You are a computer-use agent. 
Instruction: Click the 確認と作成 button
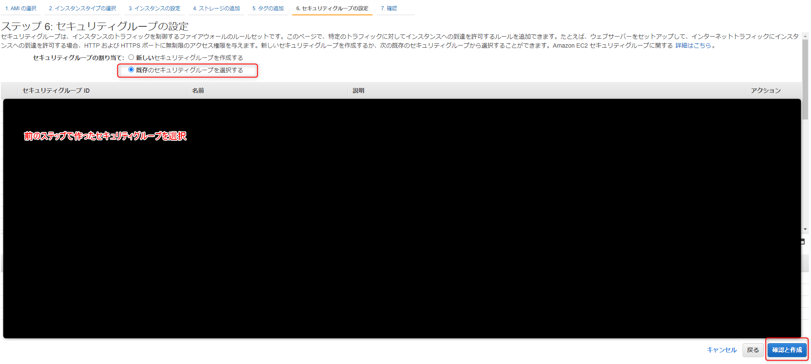click(787, 350)
